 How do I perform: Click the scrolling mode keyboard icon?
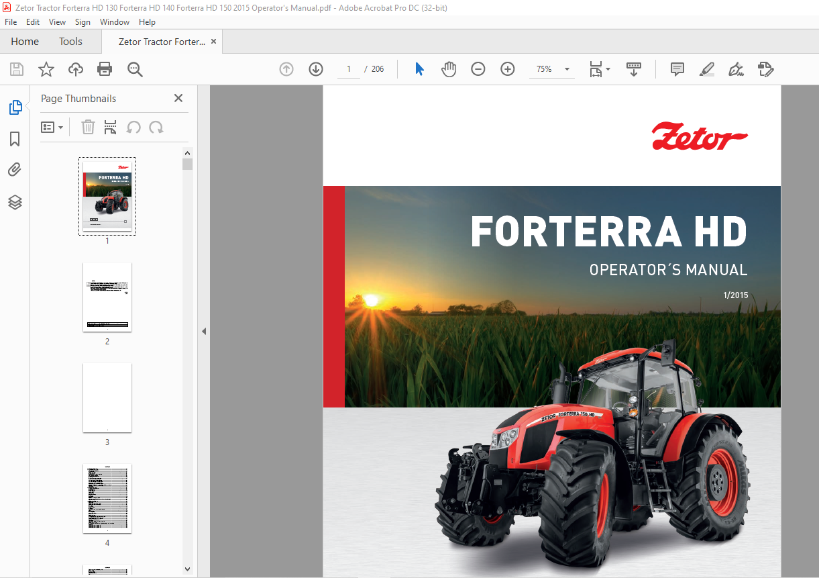634,69
